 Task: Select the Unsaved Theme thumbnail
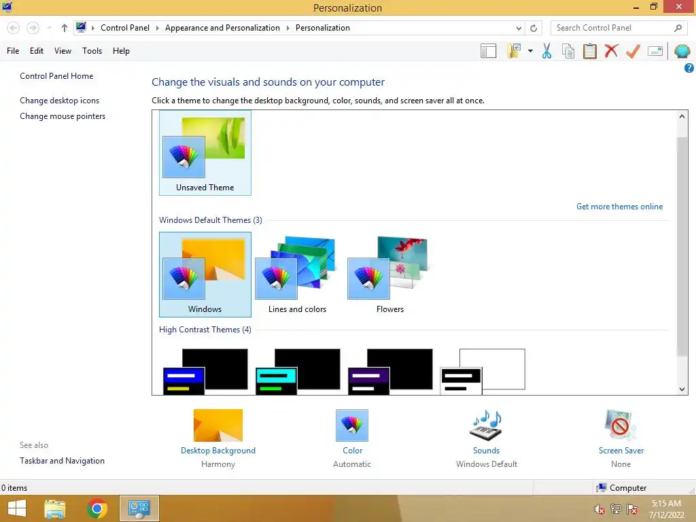(205, 153)
